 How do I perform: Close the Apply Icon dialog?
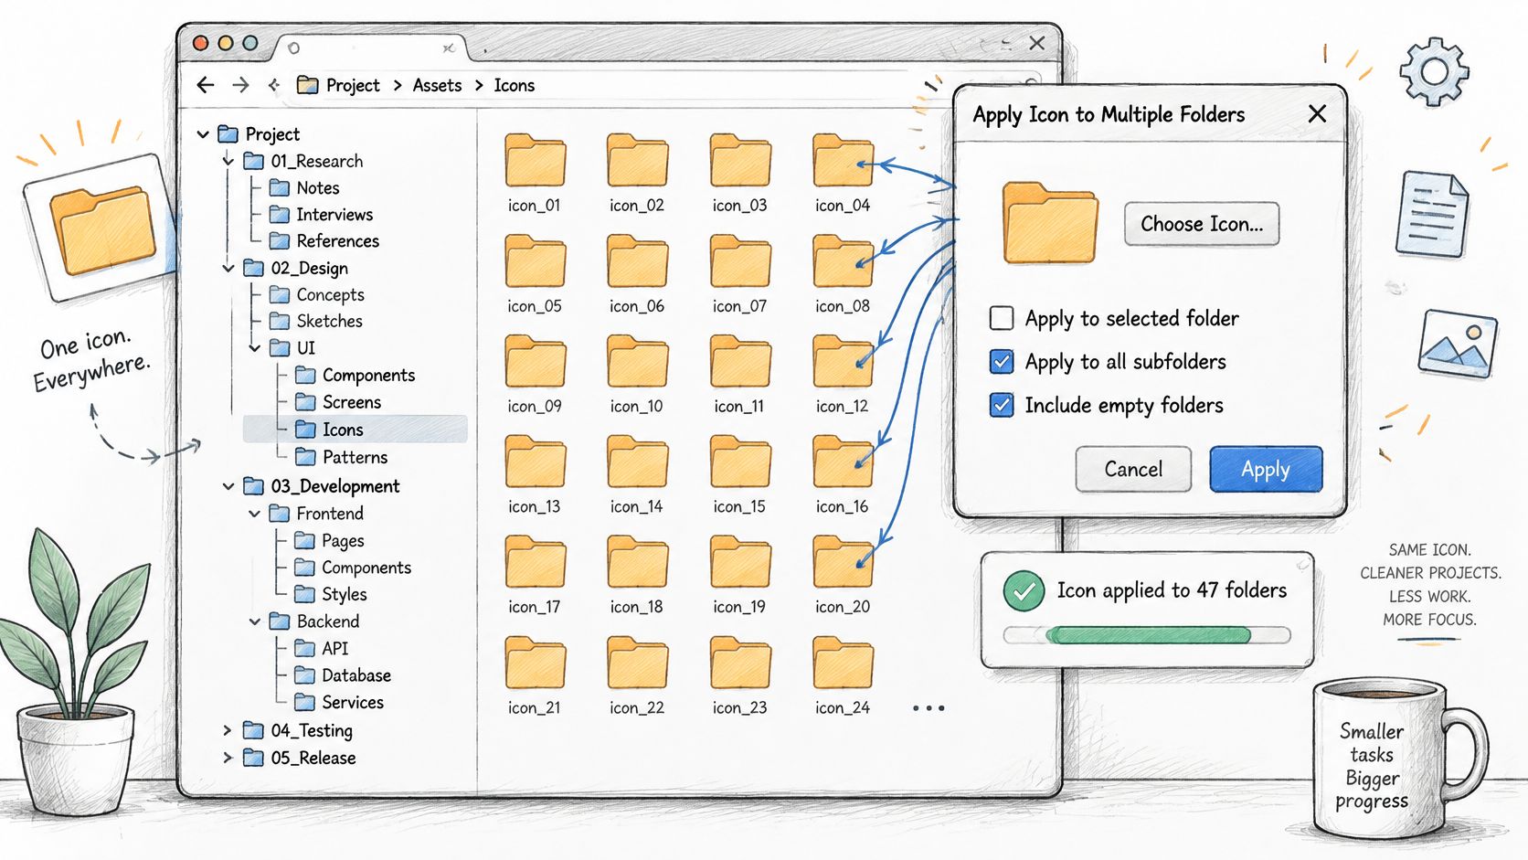coord(1317,114)
